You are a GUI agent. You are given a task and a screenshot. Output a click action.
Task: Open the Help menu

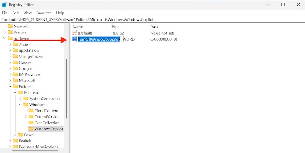[x=60, y=13]
